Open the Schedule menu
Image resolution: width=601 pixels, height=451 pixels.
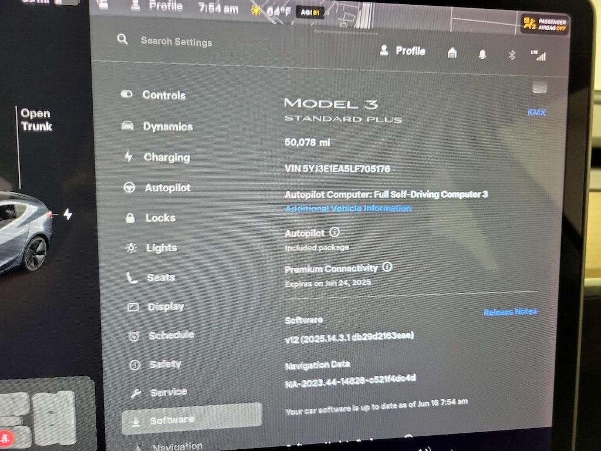[x=161, y=335]
